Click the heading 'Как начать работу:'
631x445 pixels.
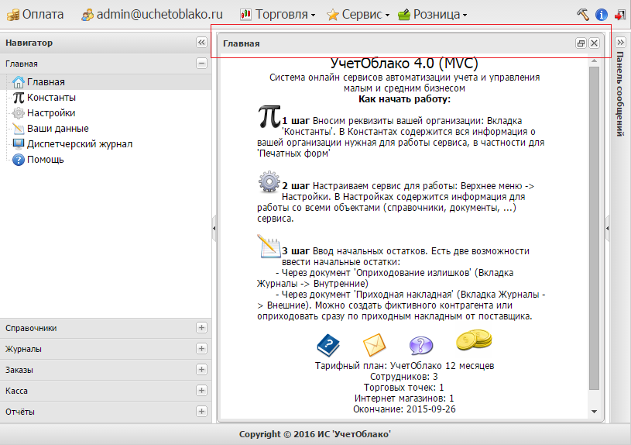tap(404, 99)
